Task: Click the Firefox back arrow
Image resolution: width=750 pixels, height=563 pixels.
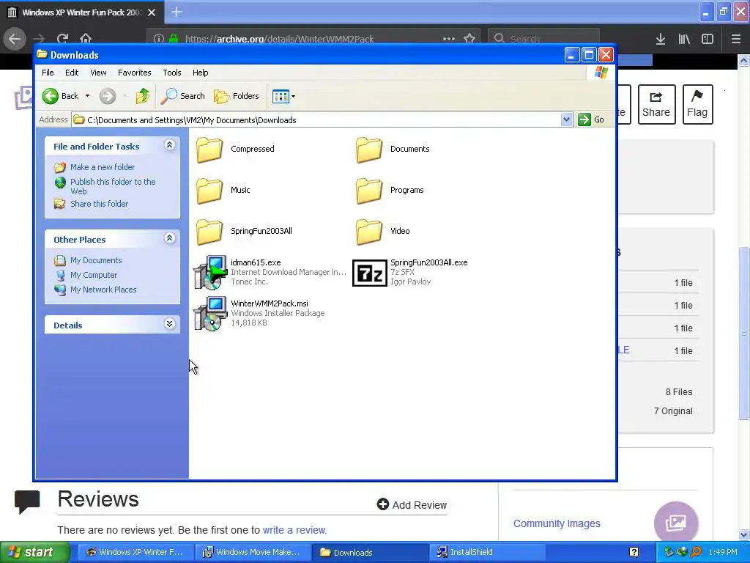Action: pos(15,39)
